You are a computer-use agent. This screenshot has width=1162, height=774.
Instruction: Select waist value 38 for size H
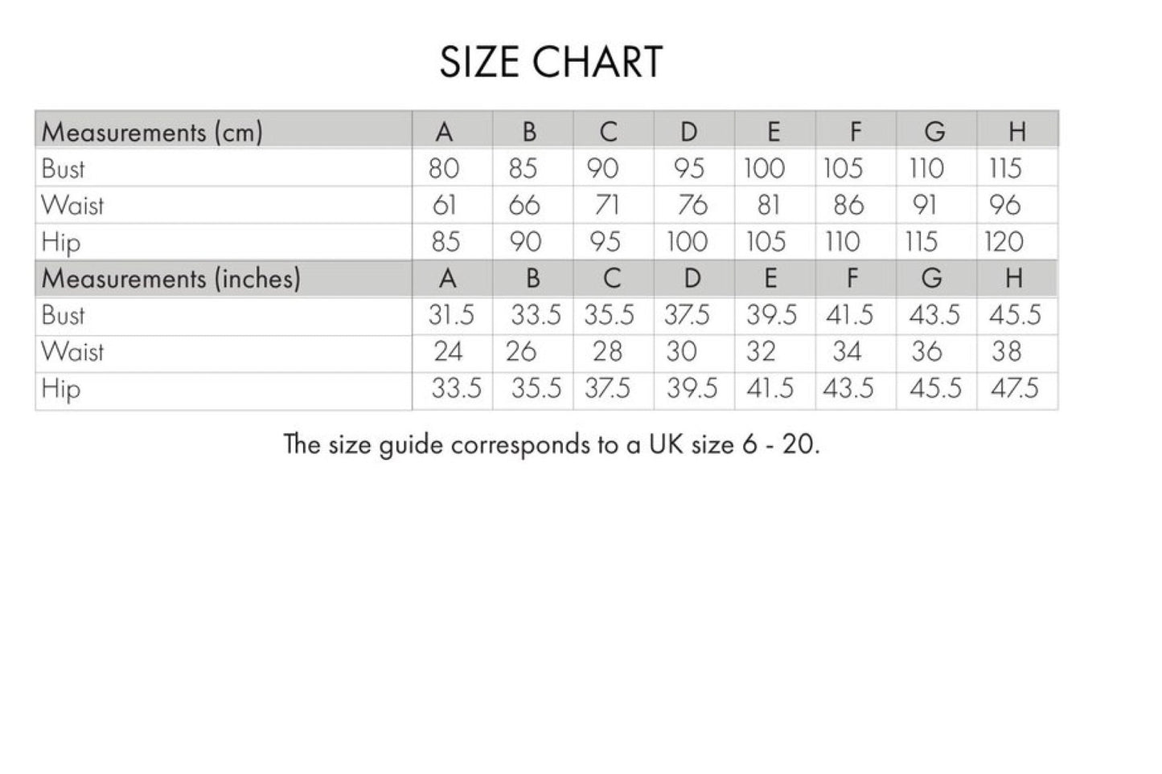tap(1006, 352)
